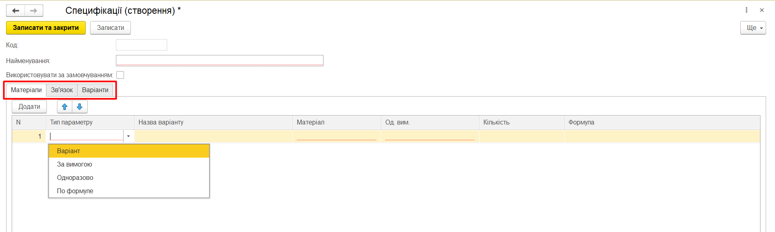Open the three-dot options menu
775x232 pixels.
746,10
